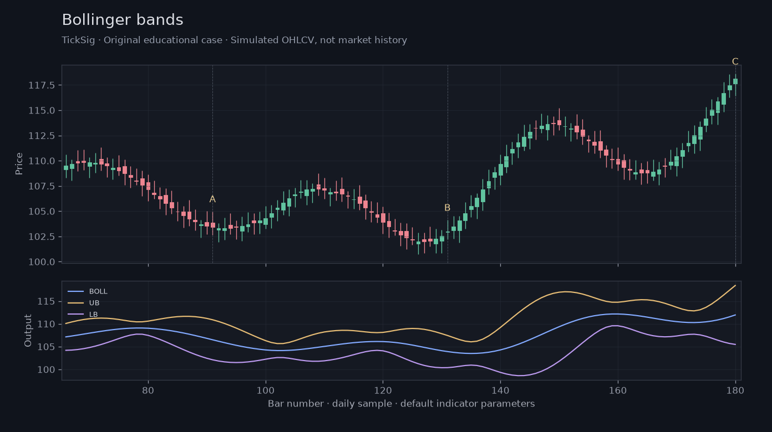Screen dimensions: 772x432
Task: Click the last green candle under marker C
Action: [735, 81]
